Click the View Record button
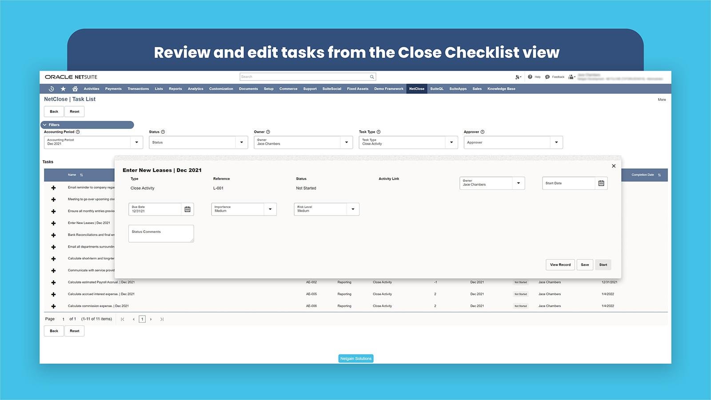 tap(560, 265)
